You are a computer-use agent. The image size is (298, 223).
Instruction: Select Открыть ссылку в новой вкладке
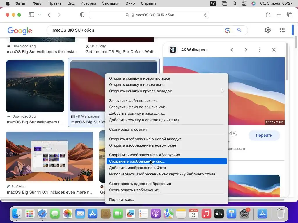(x=166, y=78)
